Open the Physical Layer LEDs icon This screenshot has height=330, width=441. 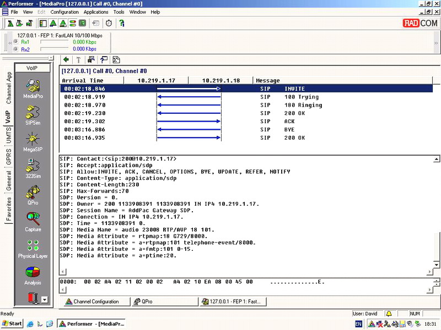[33, 245]
